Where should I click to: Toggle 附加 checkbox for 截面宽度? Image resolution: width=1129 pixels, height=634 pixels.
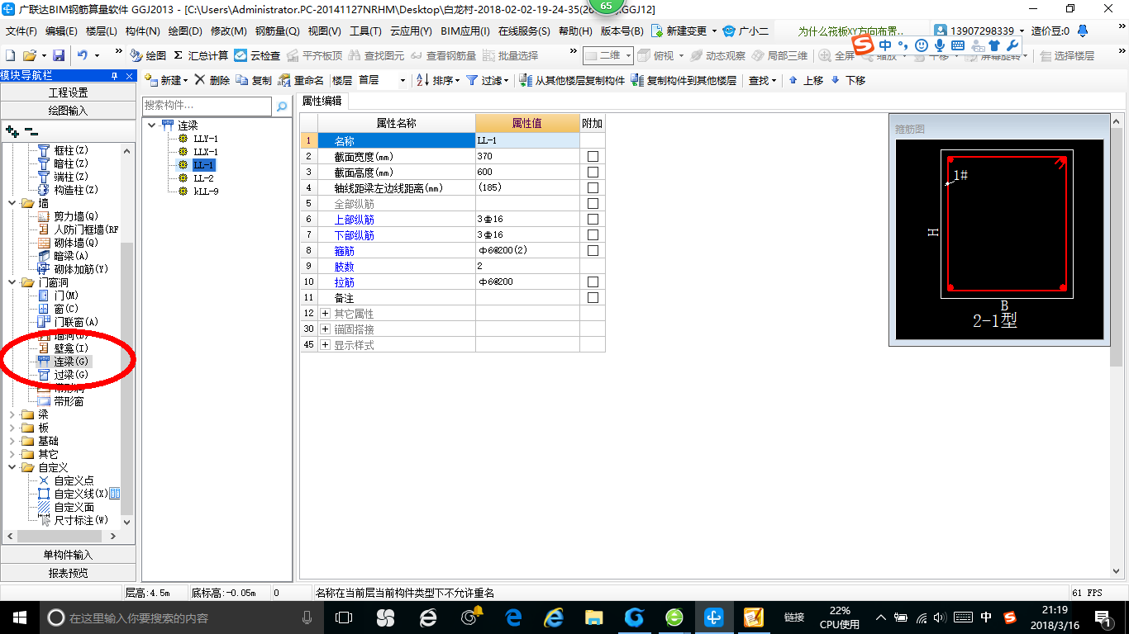(592, 156)
